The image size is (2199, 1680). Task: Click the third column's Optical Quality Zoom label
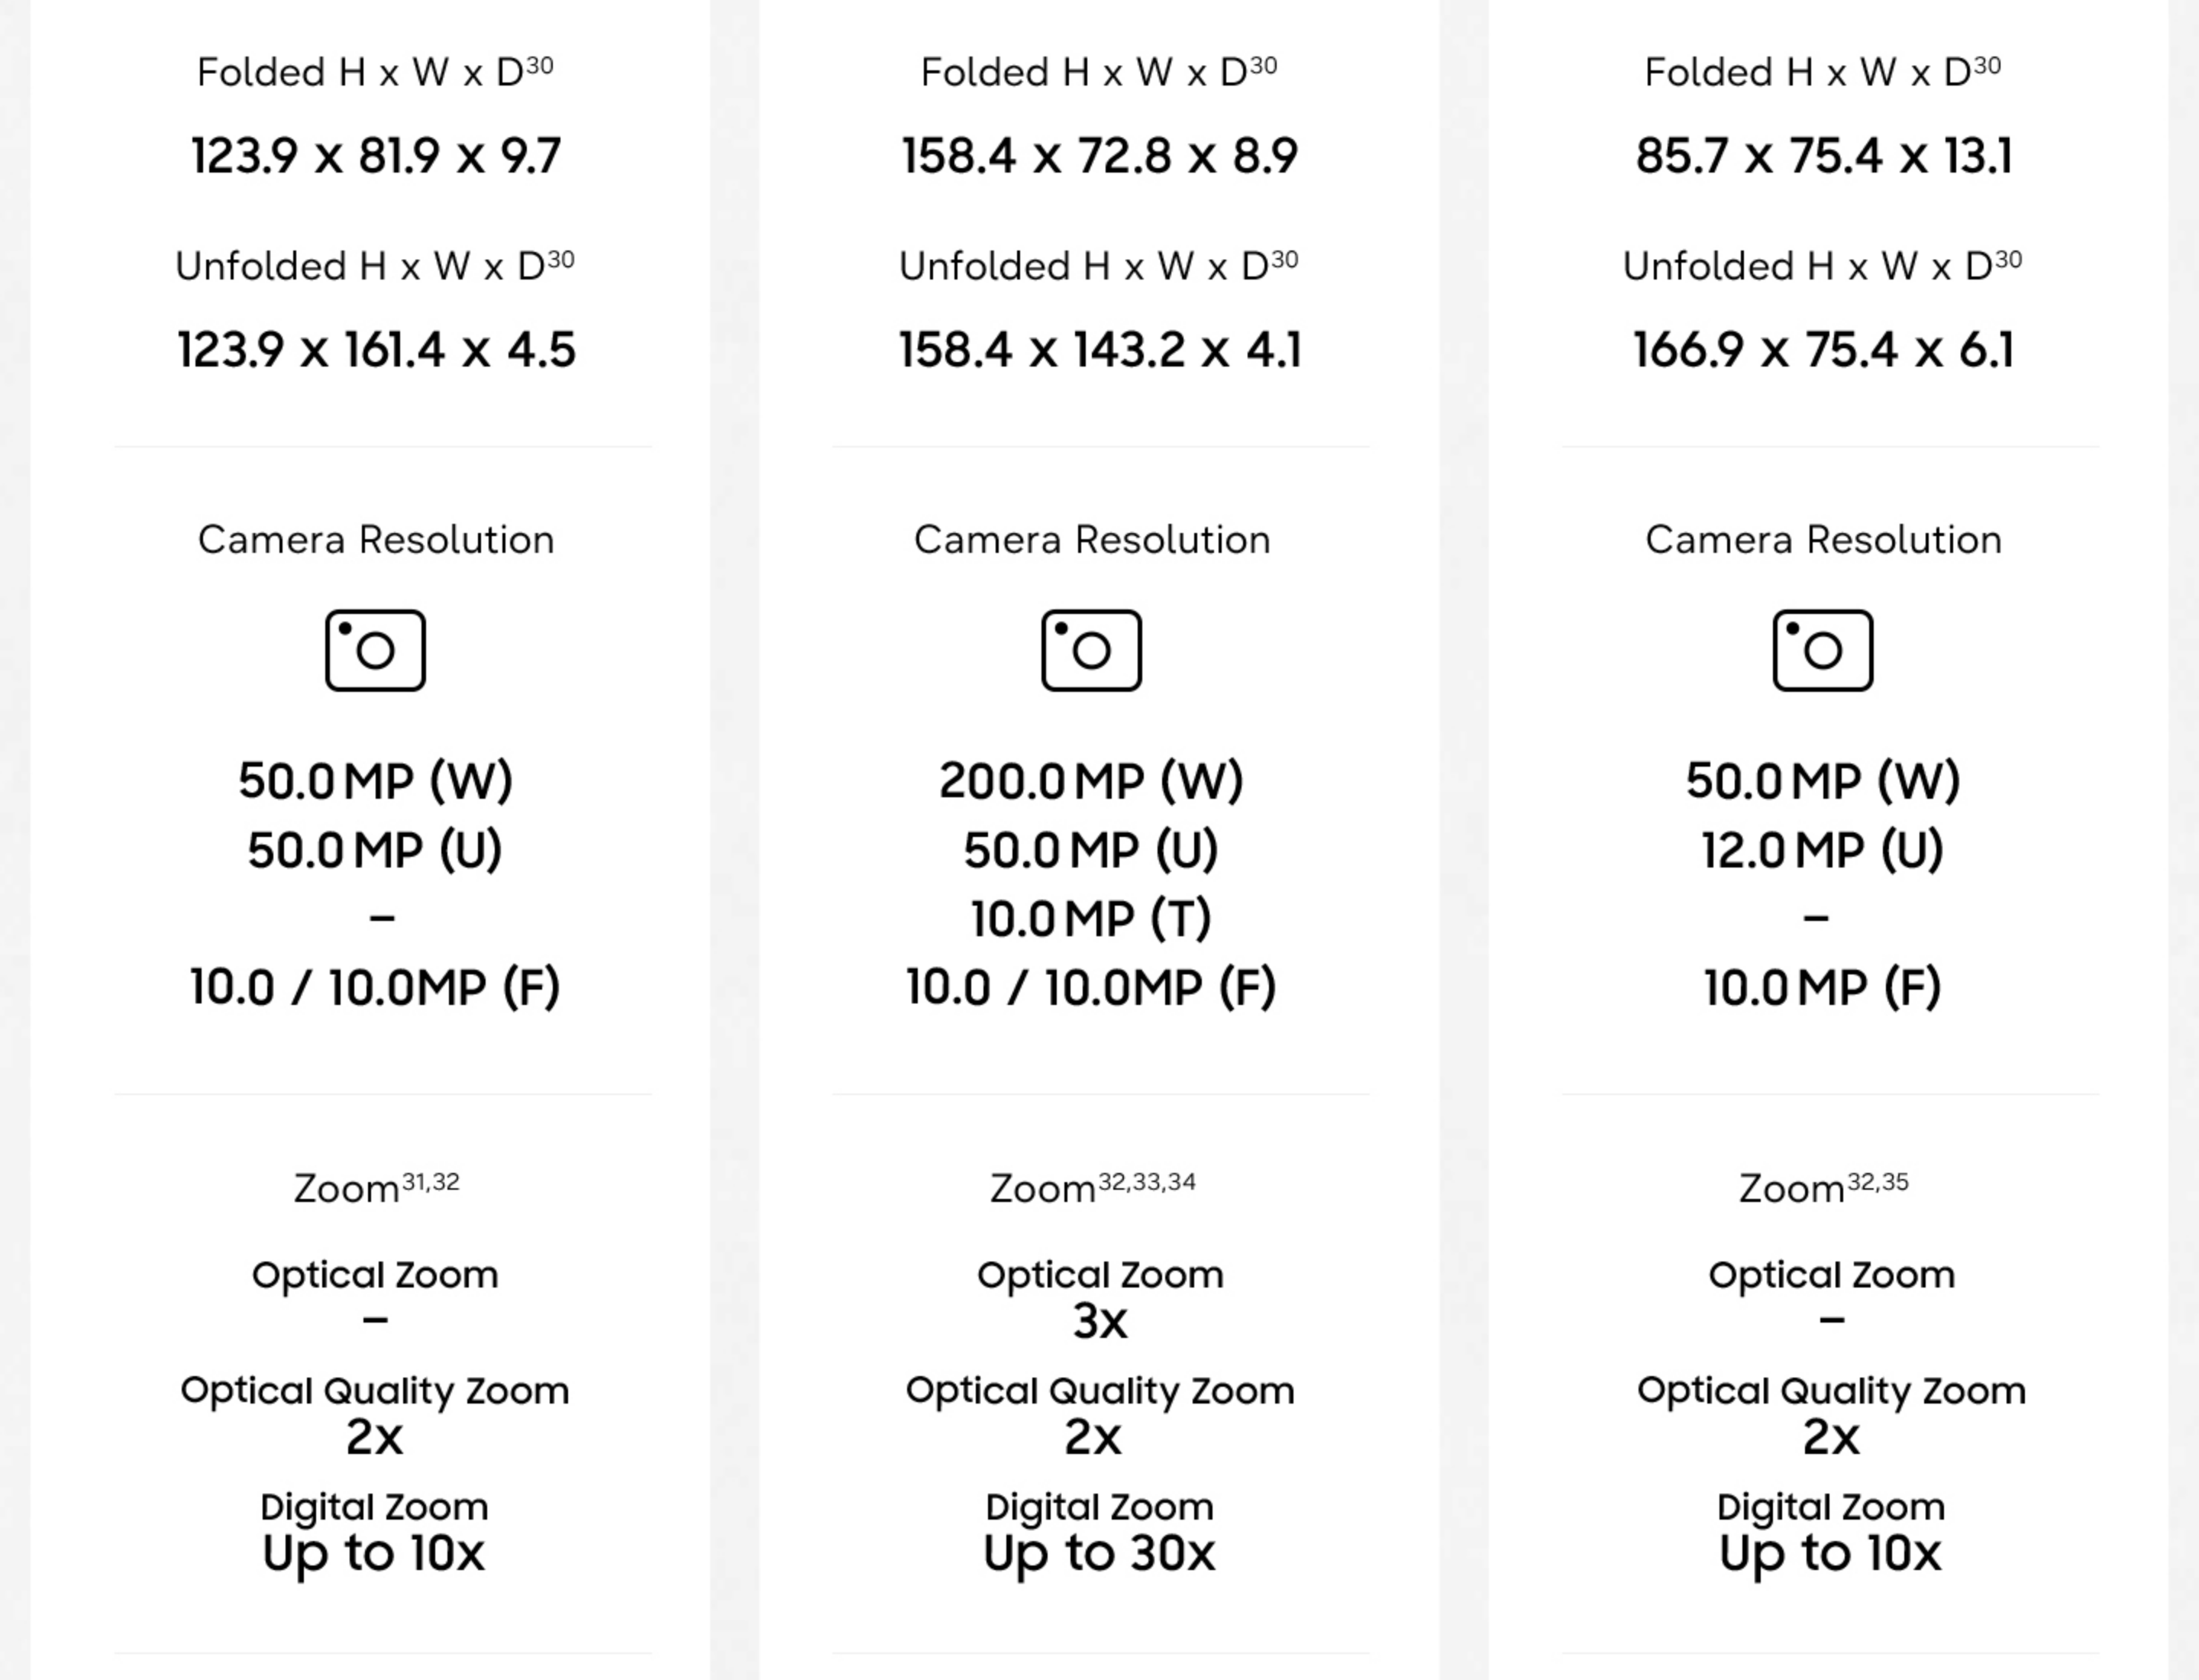[x=1831, y=1391]
